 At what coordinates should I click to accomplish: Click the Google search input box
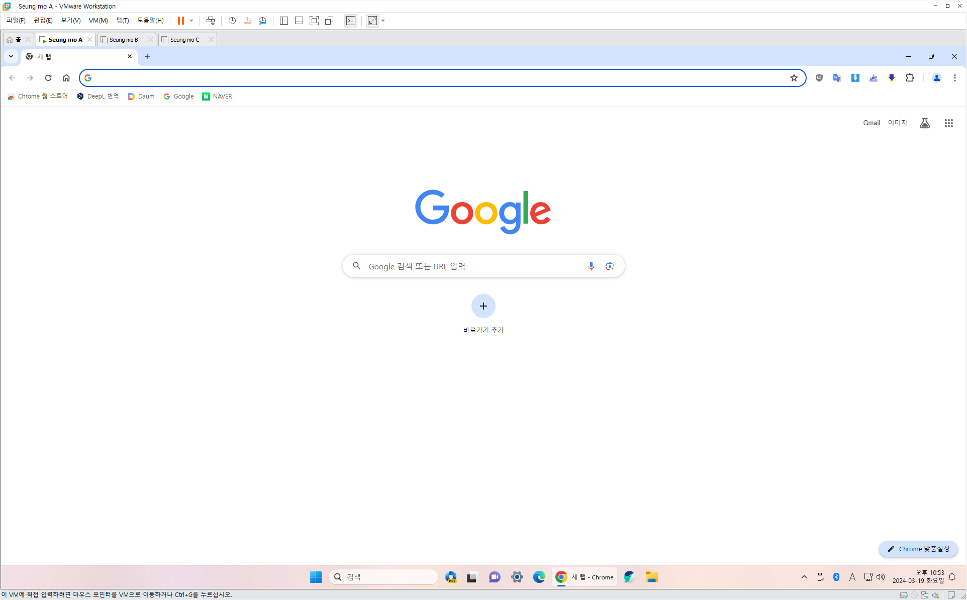click(472, 266)
